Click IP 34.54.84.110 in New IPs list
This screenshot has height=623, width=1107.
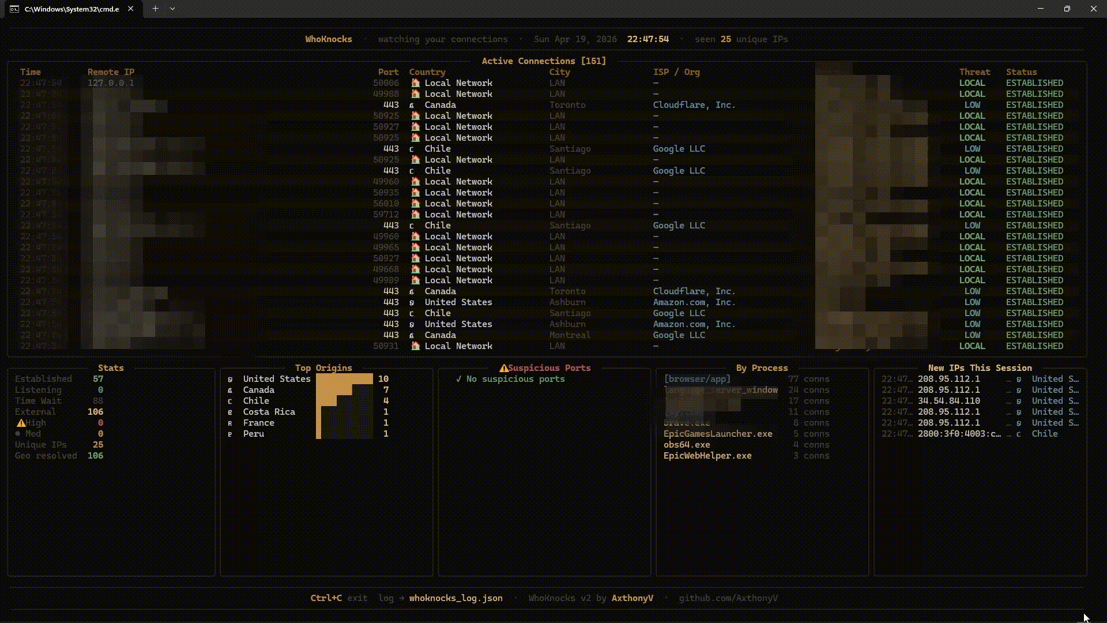click(x=948, y=401)
